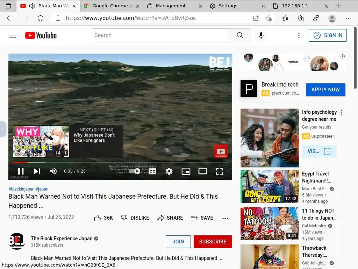Viewport: 358px width, 269px height.
Task: Toggle closed captions CC
Action: click(152, 171)
